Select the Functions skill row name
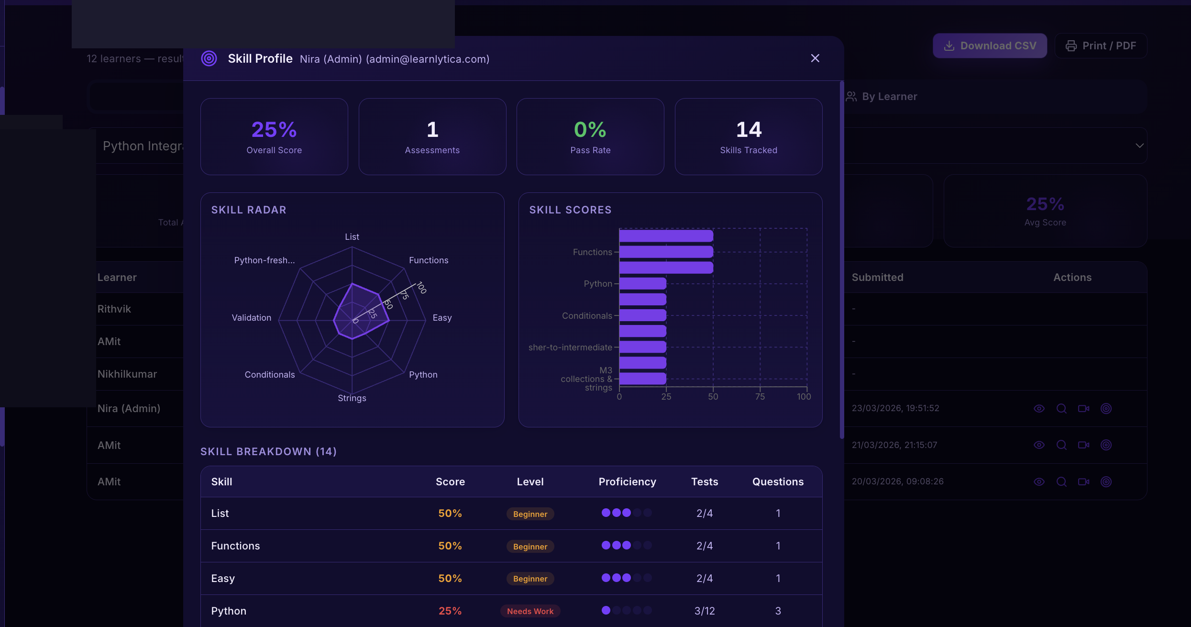Image resolution: width=1191 pixels, height=627 pixels. pos(235,546)
